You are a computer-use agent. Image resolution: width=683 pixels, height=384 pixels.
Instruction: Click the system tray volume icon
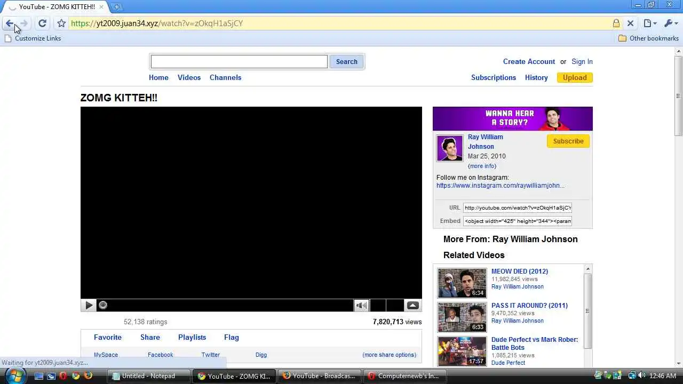pos(641,375)
